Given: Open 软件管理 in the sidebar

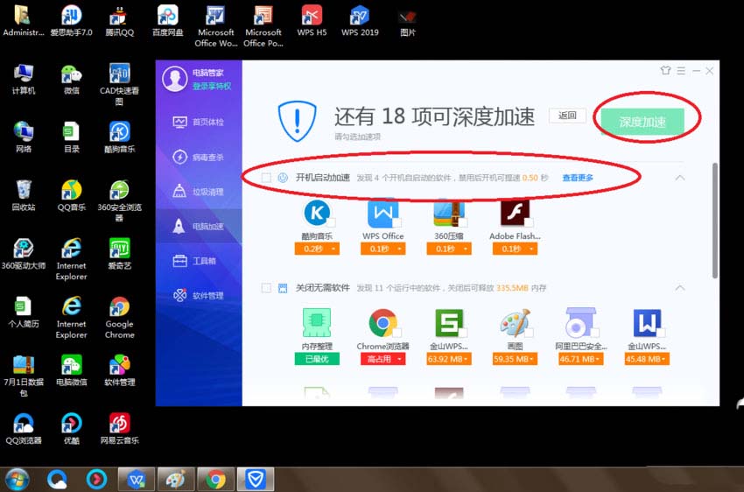Looking at the screenshot, I should click(199, 296).
